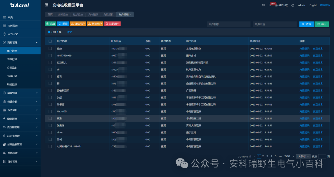The image size is (334, 177).
Task: Click the 交易管理 coin icon in sidebar
Action: (4, 42)
